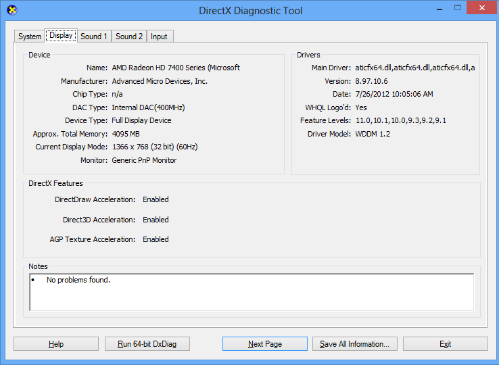Click DirectDraw Acceleration 'Enabled' value
499x365 pixels.
156,199
